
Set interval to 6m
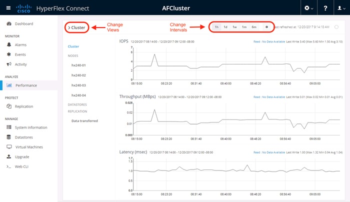[254, 27]
